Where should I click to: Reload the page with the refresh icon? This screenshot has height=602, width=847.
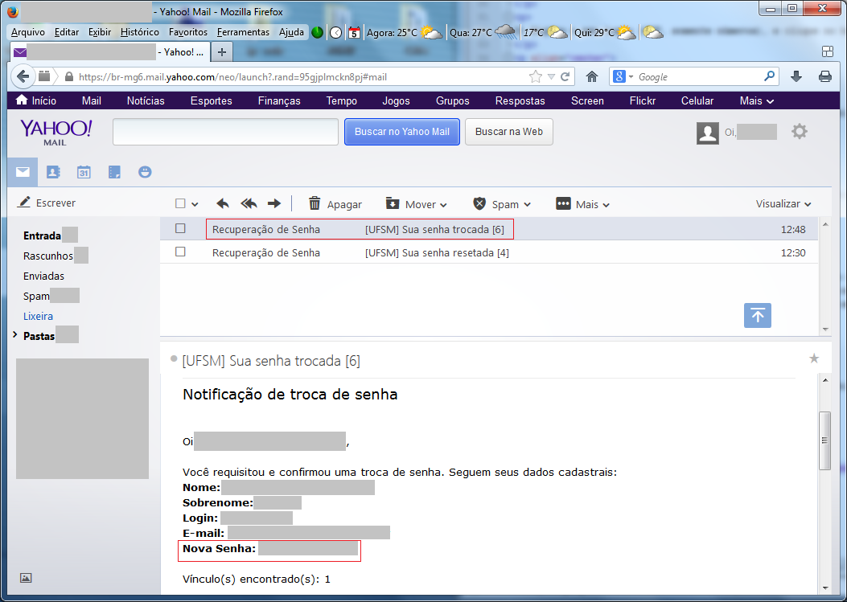pyautogui.click(x=565, y=76)
